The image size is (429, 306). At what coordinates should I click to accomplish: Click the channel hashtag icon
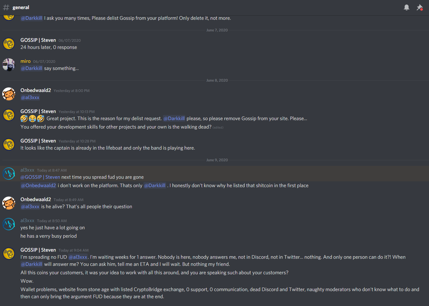point(6,7)
